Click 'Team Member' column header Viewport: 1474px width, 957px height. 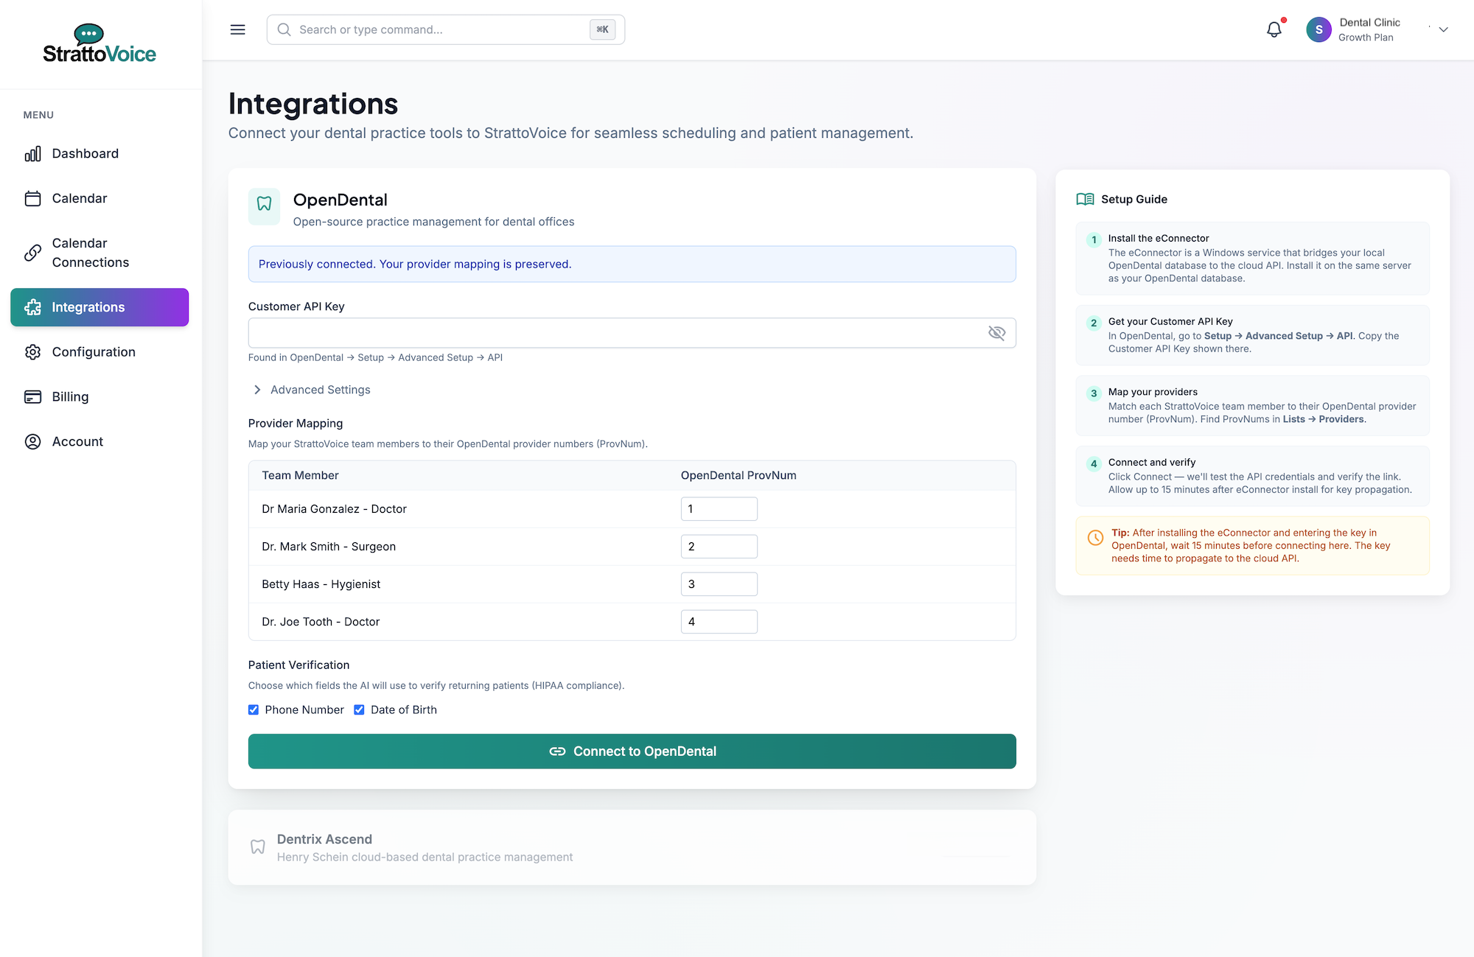point(300,476)
